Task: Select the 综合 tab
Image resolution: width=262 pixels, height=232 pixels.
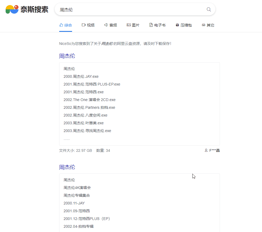Action: point(66,25)
